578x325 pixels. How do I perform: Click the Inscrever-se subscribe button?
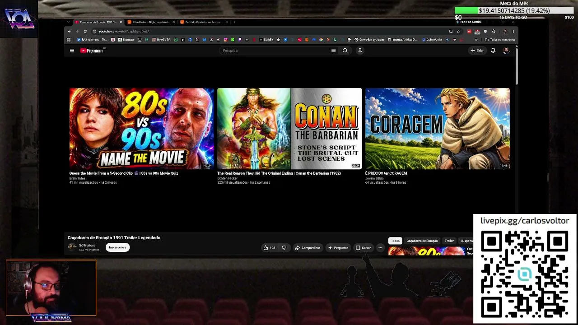tap(117, 247)
